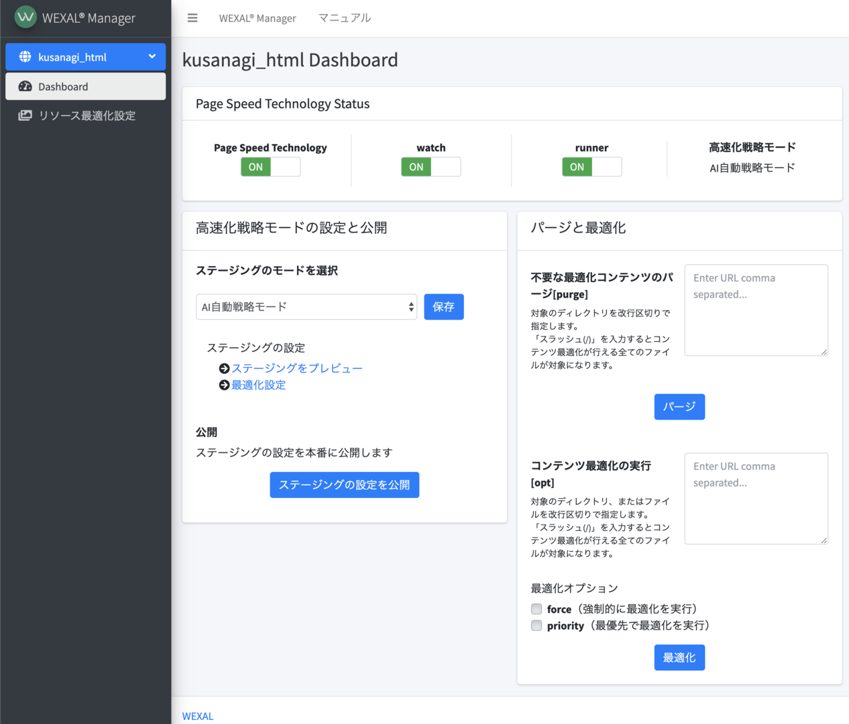Screen dimensions: 849x724
Task: Click the WEXAL Manager brand title
Action: pyautogui.click(x=89, y=18)
